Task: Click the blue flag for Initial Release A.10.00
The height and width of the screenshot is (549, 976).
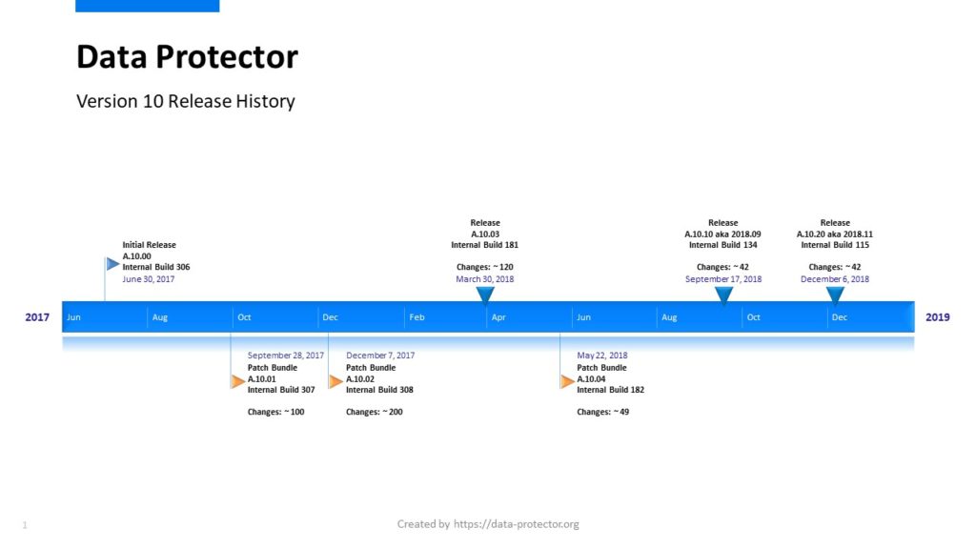Action: pos(112,264)
